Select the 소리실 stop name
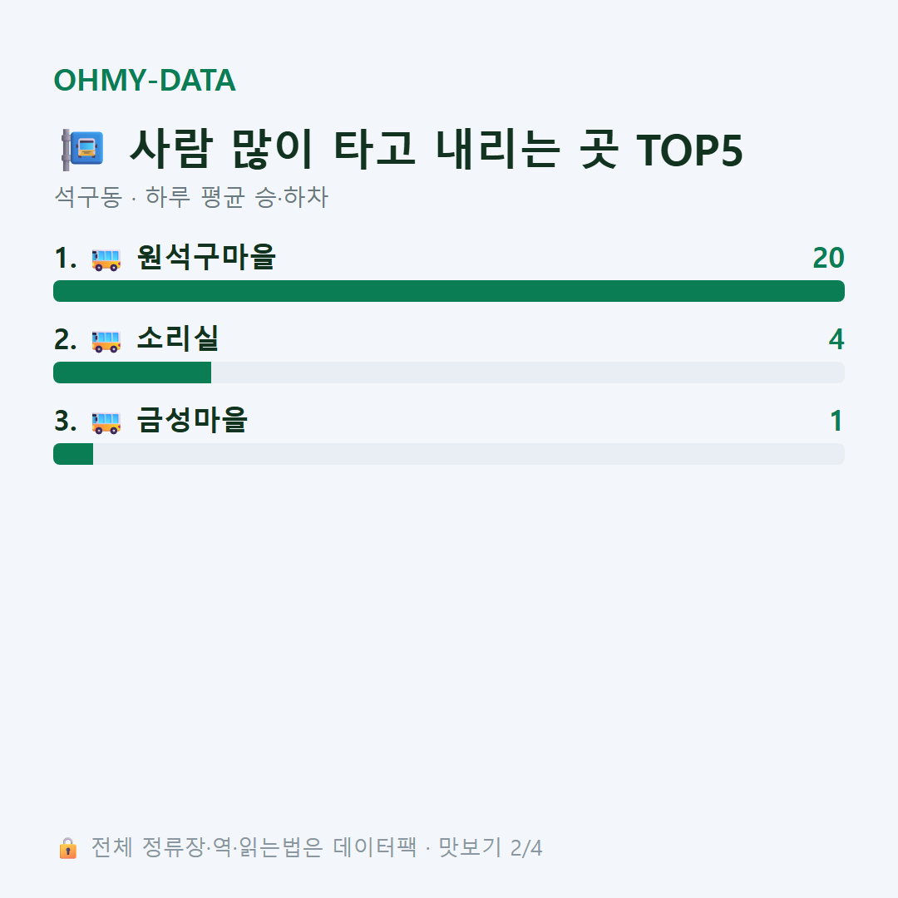 point(178,338)
